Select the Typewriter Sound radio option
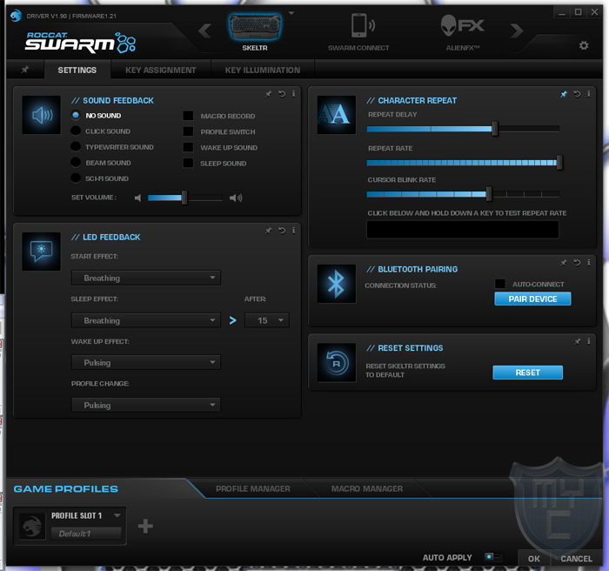 (76, 147)
